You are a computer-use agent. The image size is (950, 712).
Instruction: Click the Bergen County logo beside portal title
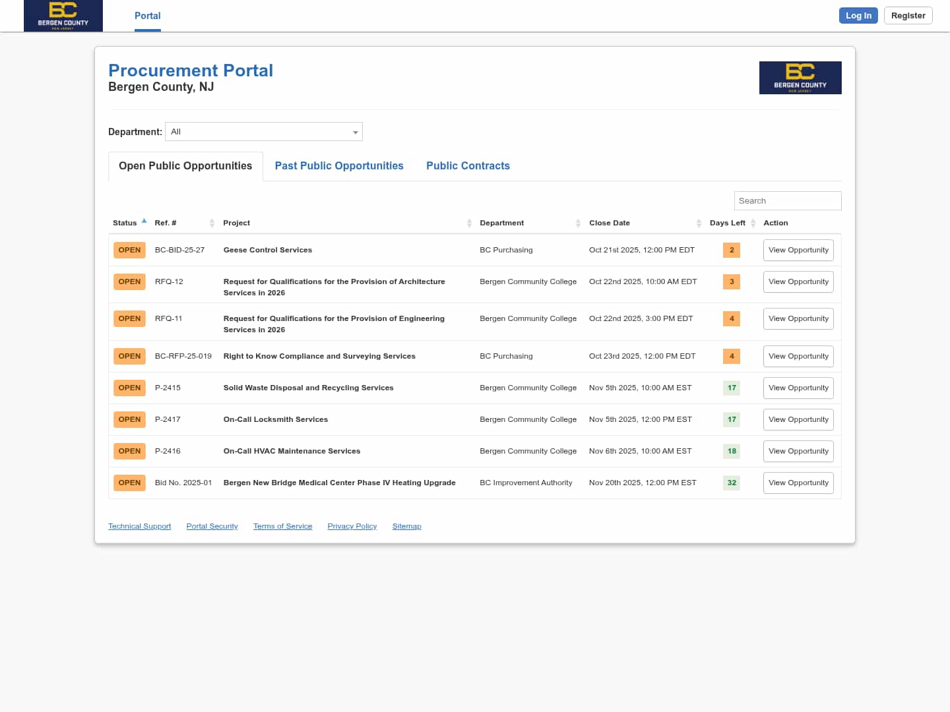click(x=800, y=78)
